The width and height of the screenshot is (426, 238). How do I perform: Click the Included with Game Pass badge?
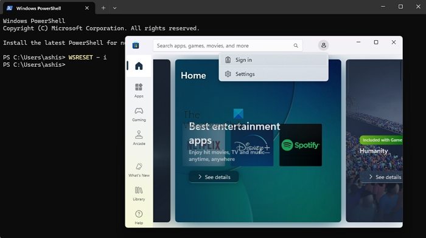pos(381,140)
